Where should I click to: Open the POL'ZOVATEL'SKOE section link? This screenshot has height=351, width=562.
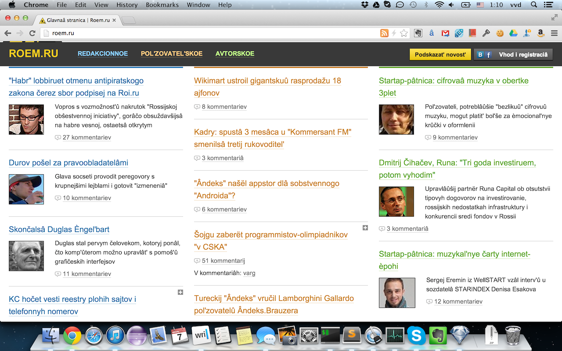click(x=172, y=54)
